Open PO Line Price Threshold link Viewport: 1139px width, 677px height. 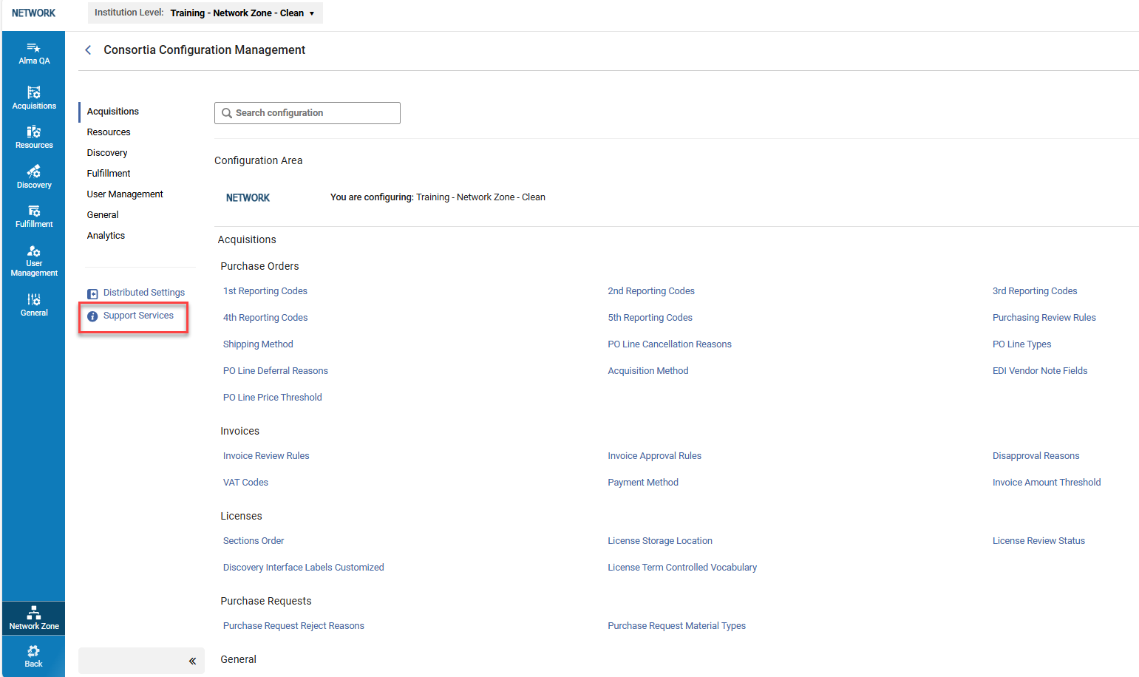click(273, 398)
